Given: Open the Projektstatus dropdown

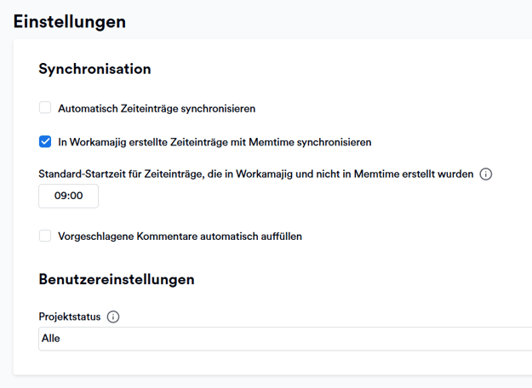Looking at the screenshot, I should point(285,339).
